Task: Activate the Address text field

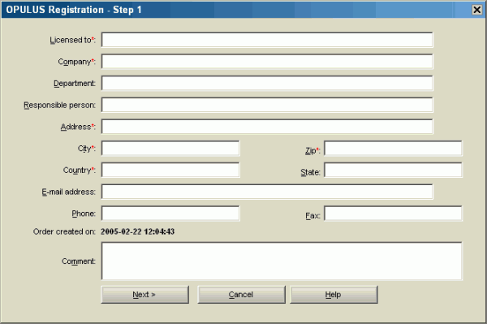Action: click(267, 127)
